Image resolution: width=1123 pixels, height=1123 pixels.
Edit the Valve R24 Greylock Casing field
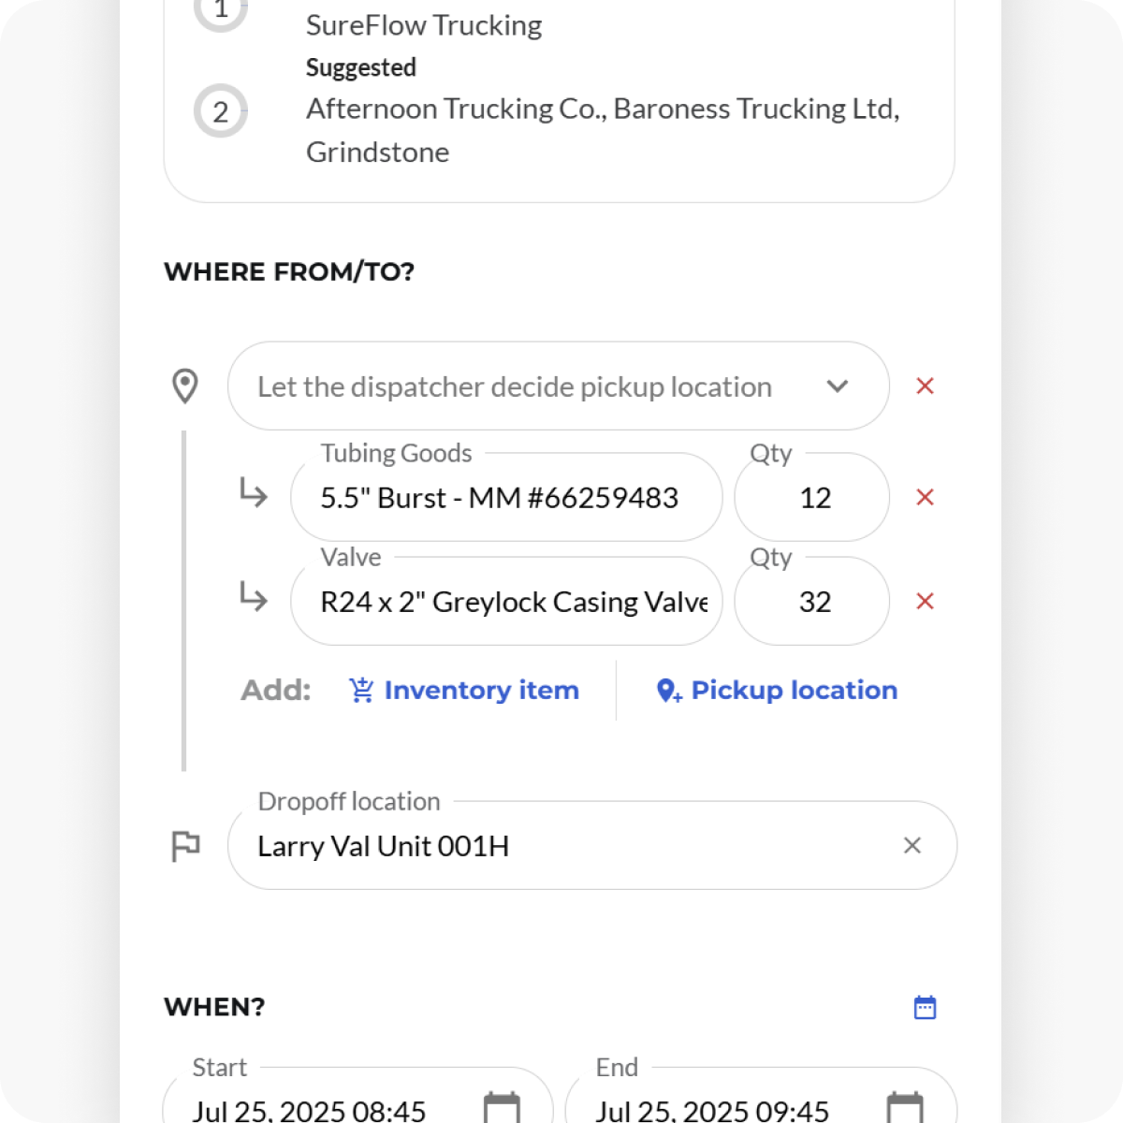pos(506,601)
